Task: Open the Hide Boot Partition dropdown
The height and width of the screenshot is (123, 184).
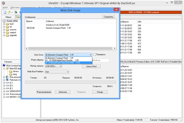Action: click(57, 72)
